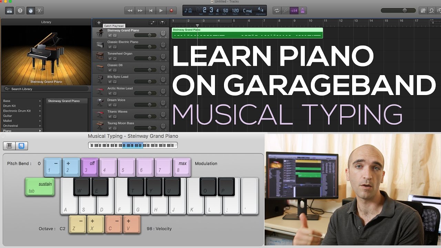Select the Classic D6 track icon
This screenshot has height=248, width=441.
coord(100,68)
